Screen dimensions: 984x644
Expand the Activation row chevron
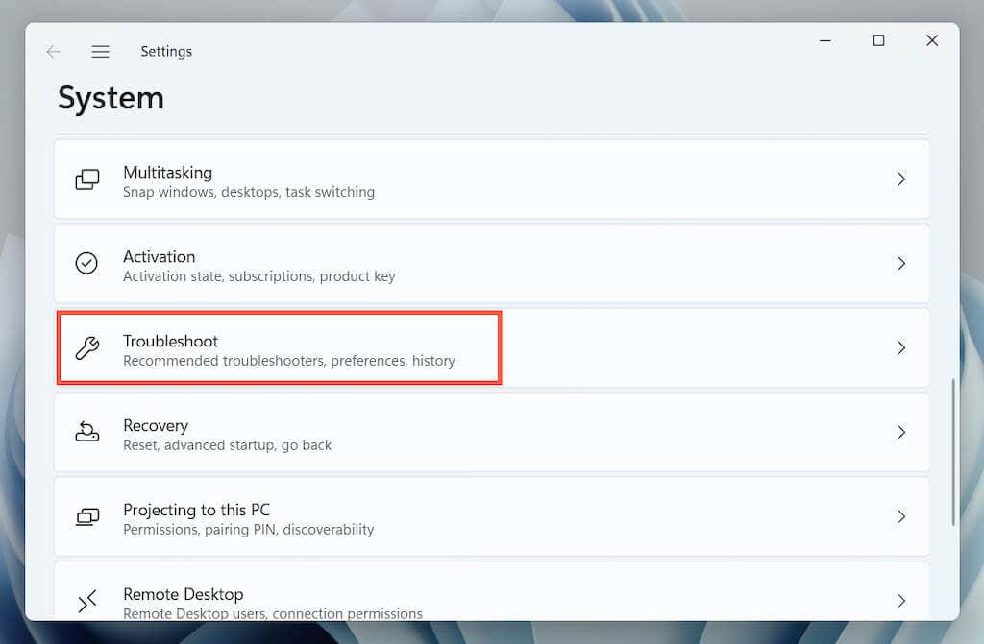click(x=901, y=263)
